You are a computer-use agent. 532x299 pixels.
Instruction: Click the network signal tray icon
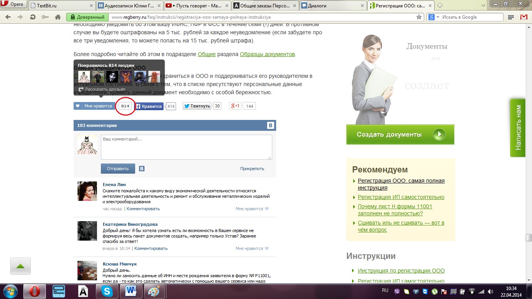tap(481, 291)
